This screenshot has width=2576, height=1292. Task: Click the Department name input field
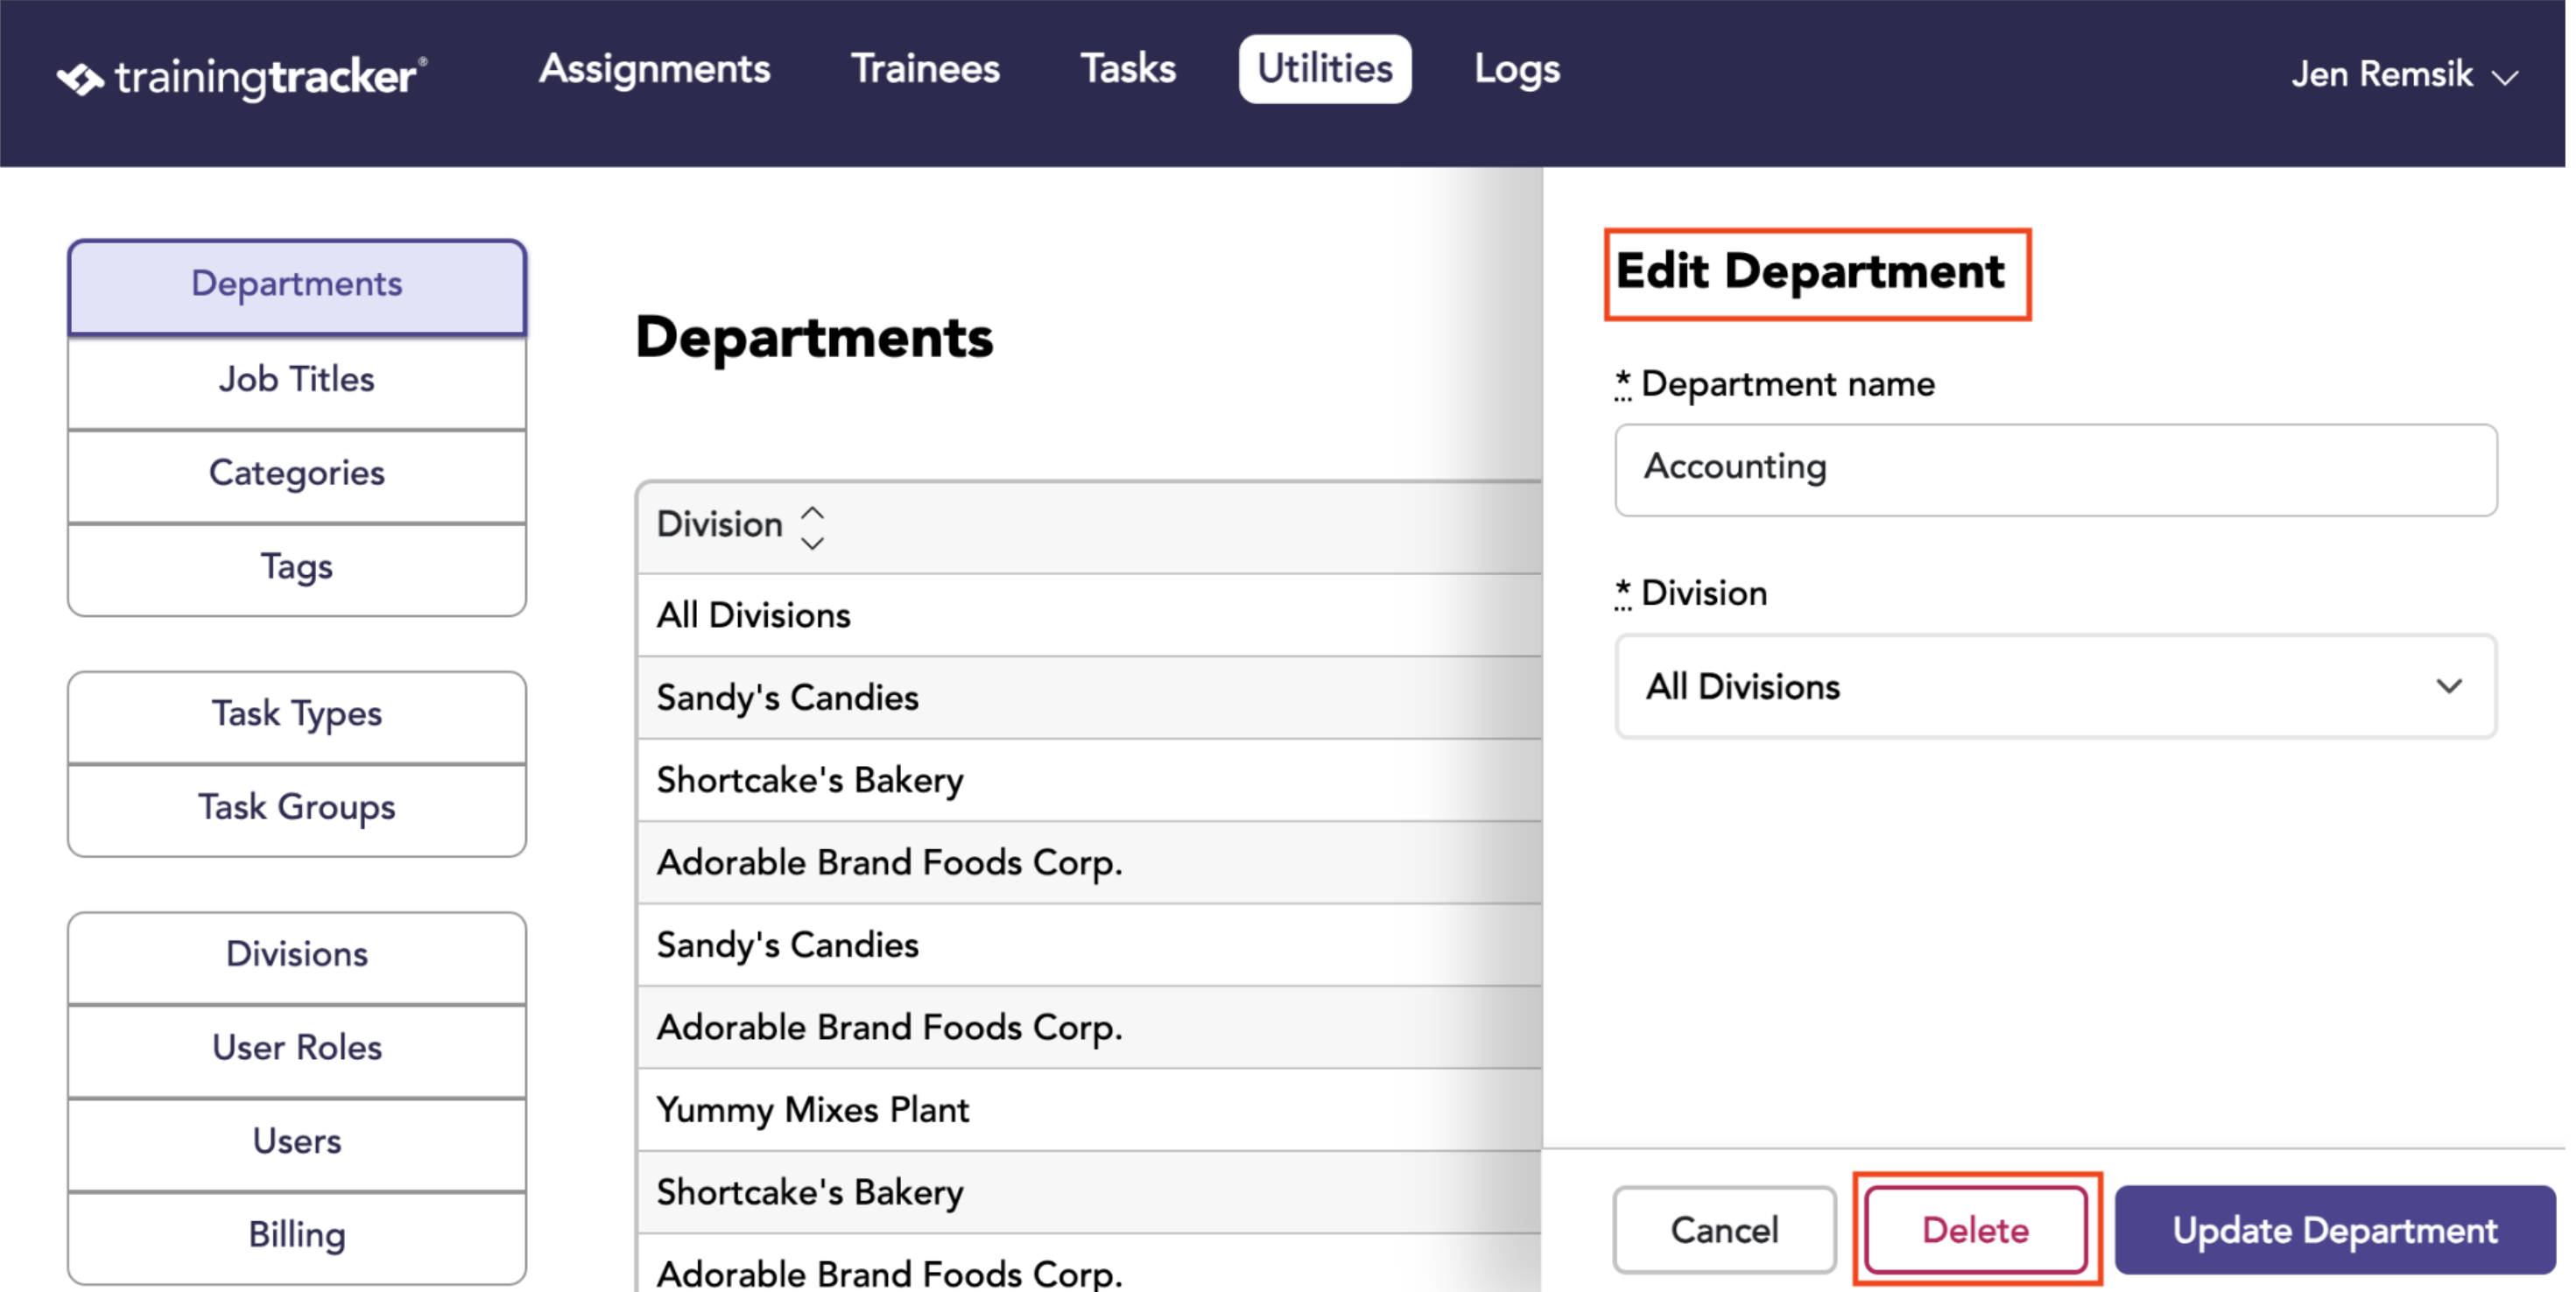(x=2055, y=469)
